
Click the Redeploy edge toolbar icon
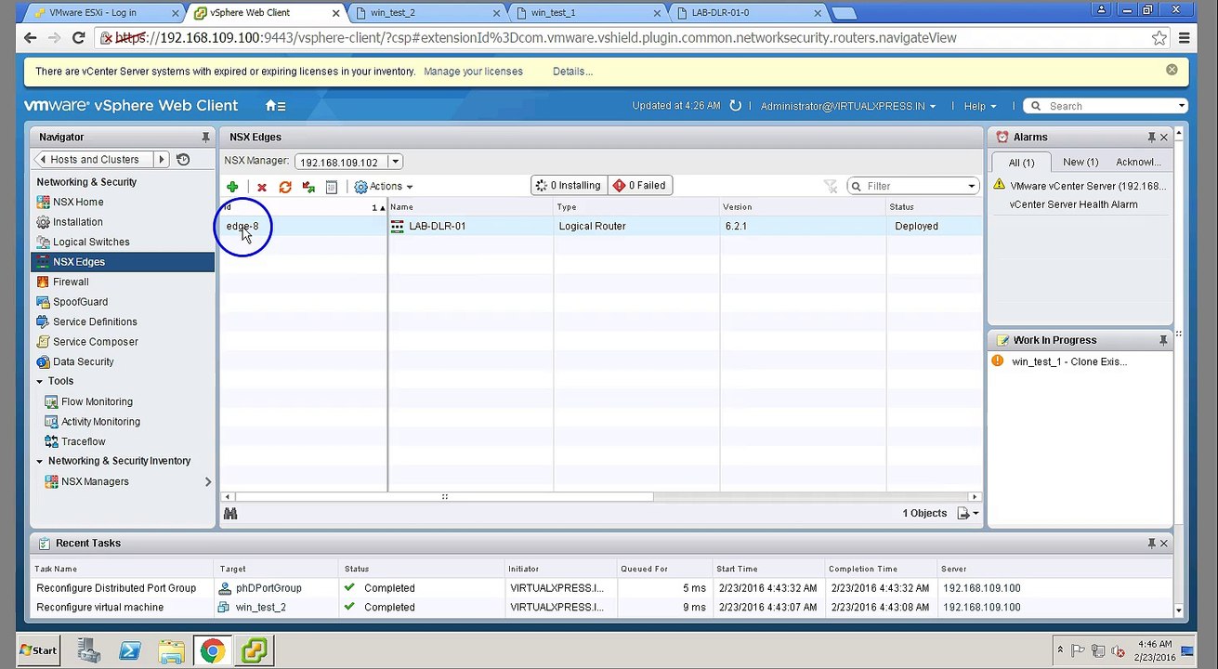(x=308, y=187)
